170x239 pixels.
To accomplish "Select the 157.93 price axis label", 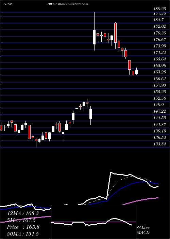I will pyautogui.click(x=160, y=85).
